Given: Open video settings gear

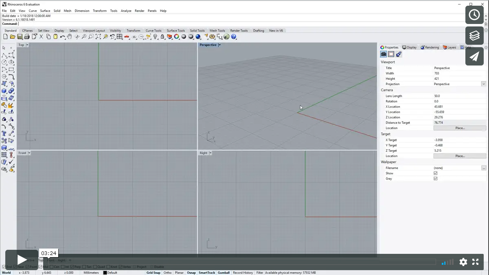Looking at the screenshot, I should [x=463, y=262].
